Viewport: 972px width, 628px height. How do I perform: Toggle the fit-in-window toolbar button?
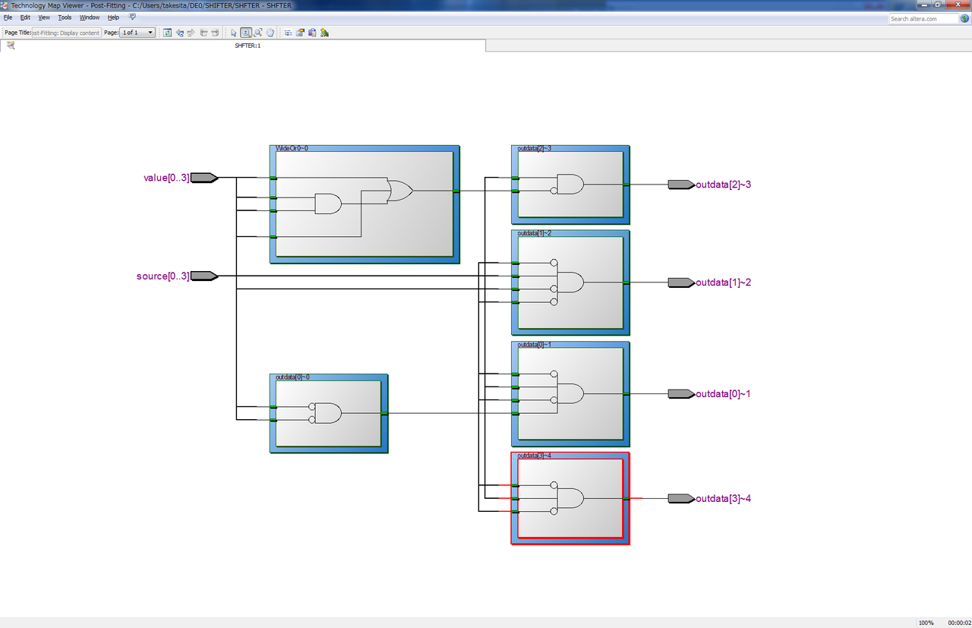(258, 33)
